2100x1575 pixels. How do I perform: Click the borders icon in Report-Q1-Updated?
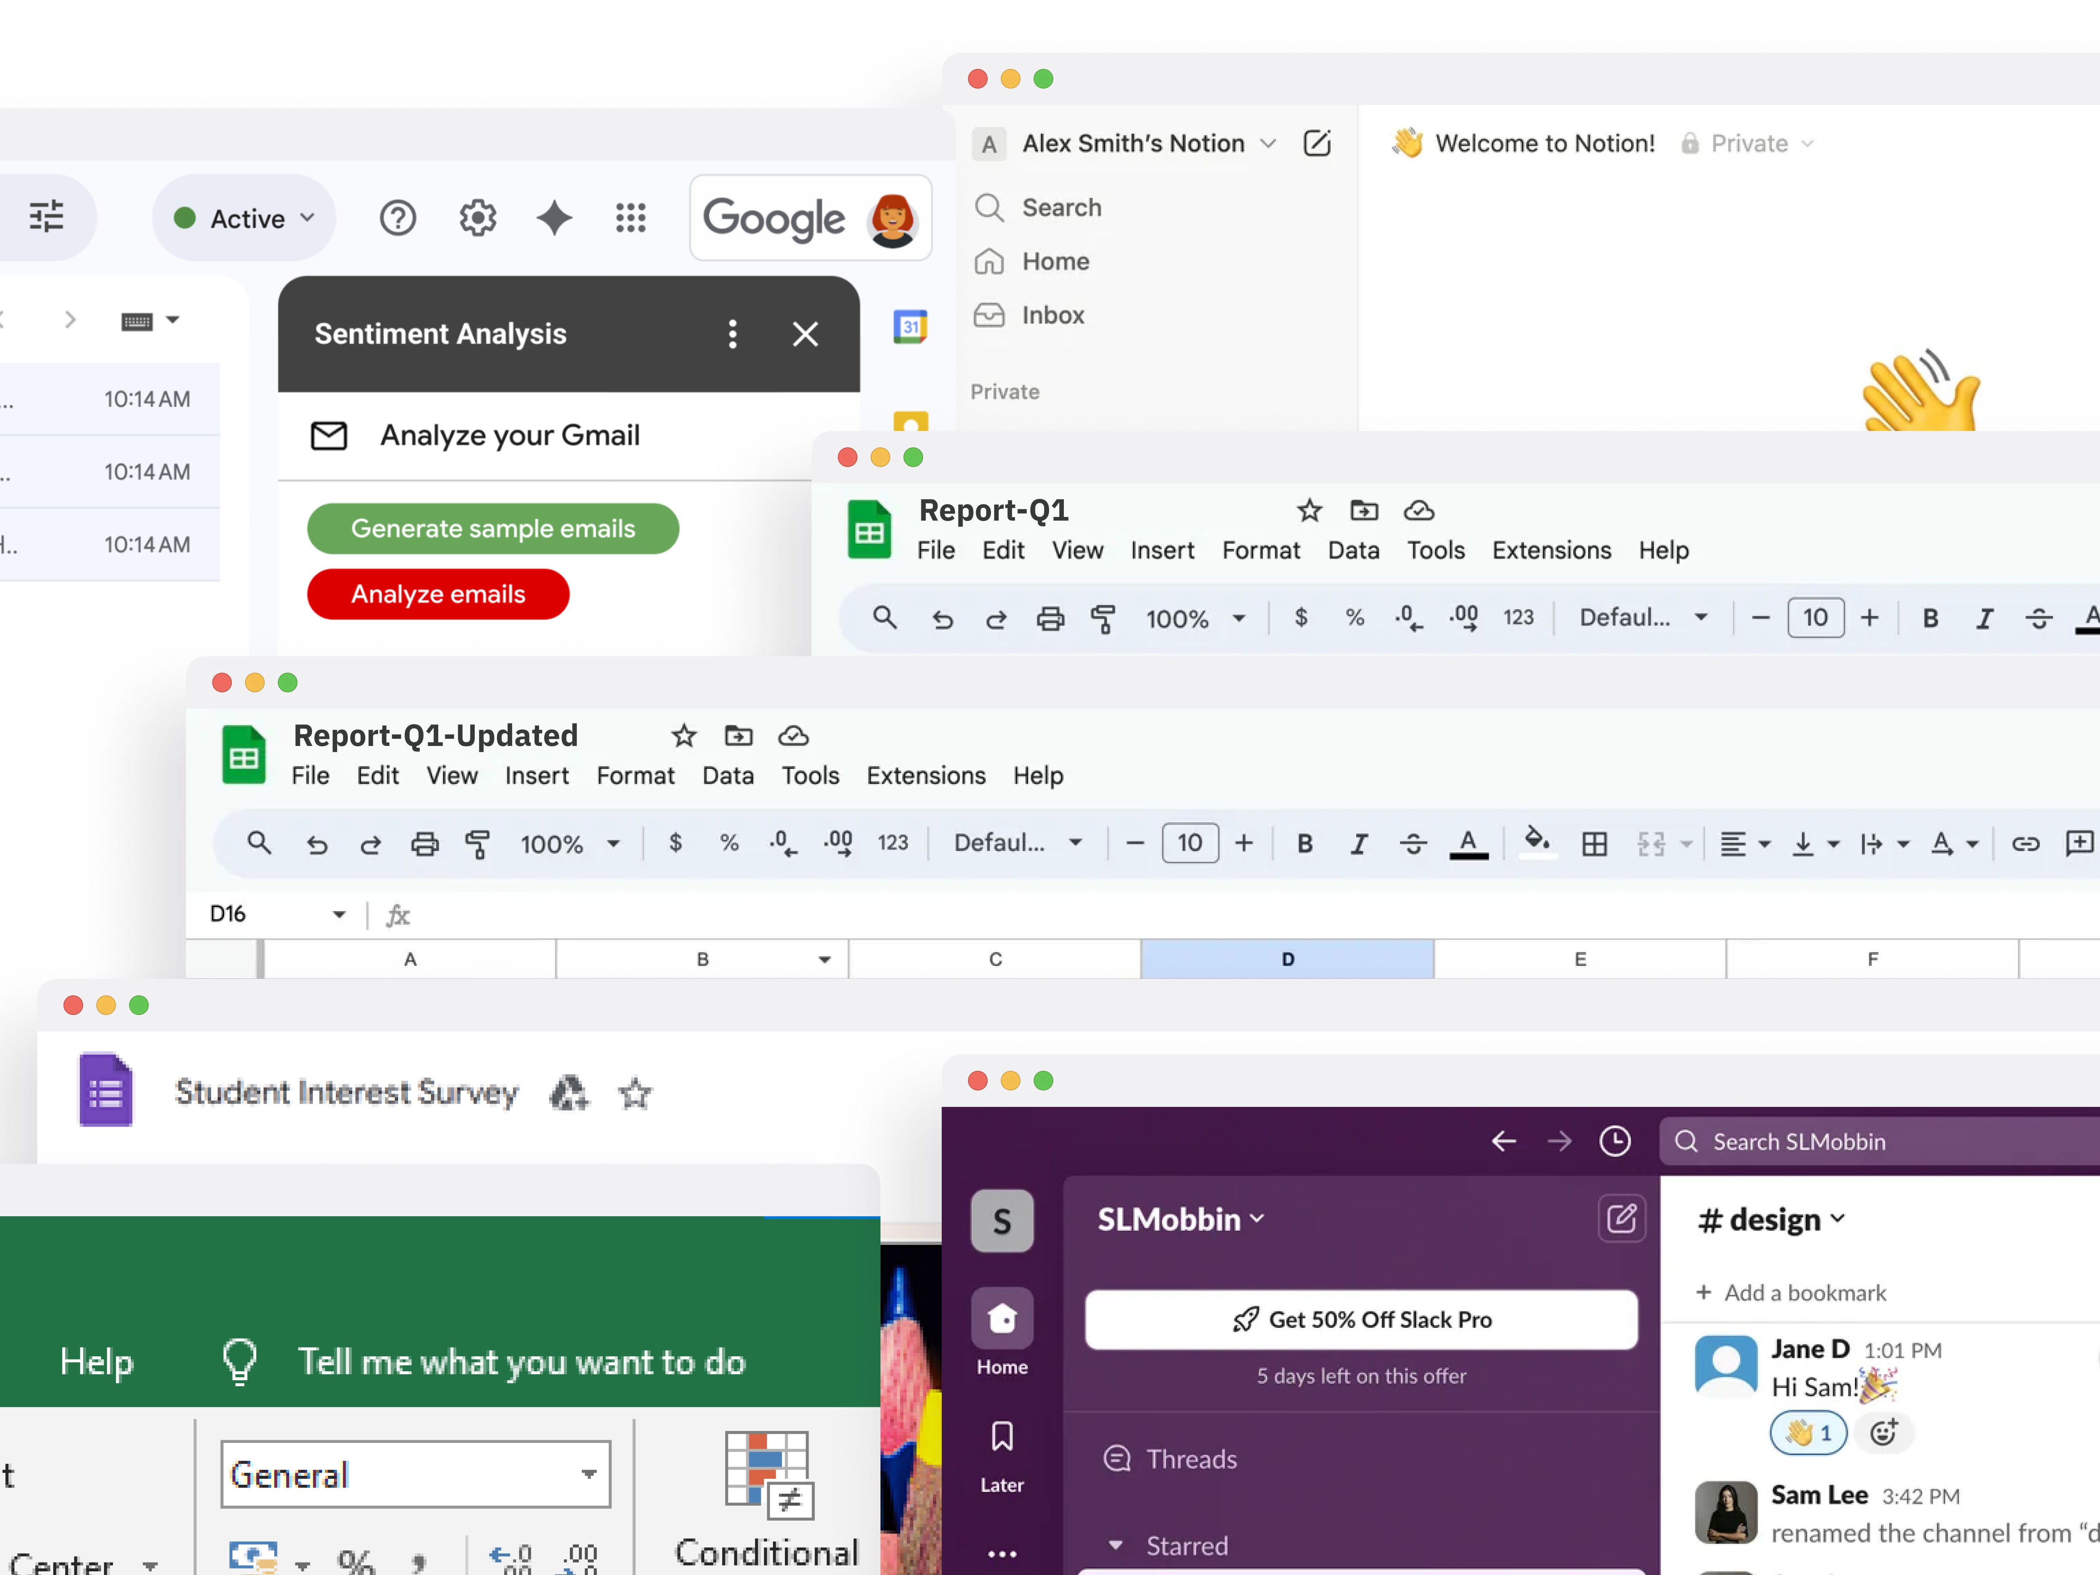(1594, 843)
